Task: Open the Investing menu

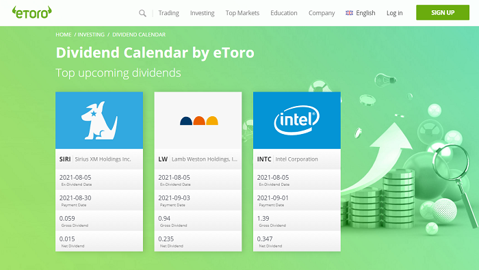Action: (x=203, y=13)
